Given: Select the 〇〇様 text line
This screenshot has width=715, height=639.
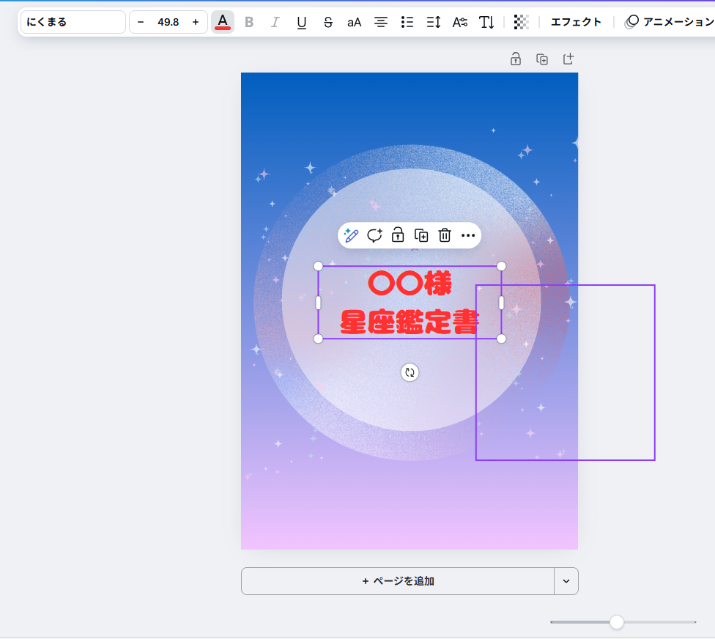Looking at the screenshot, I should (x=410, y=284).
